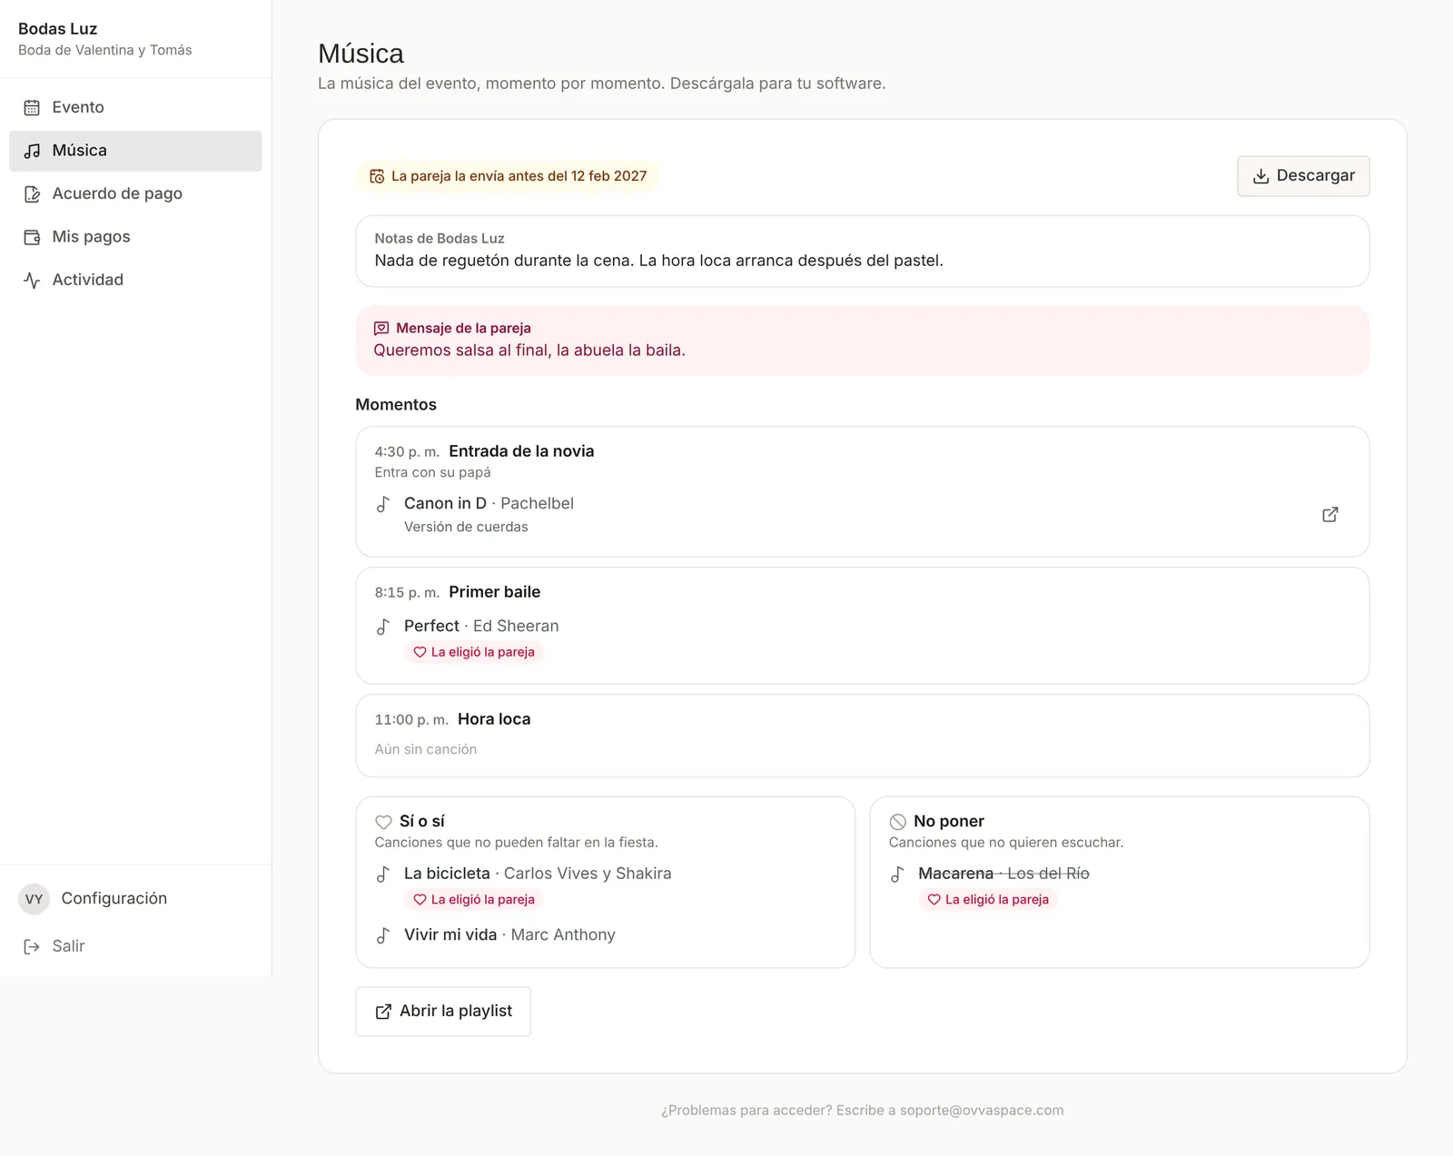Click the note icon beside Macarena
Image resolution: width=1453 pixels, height=1156 pixels.
pos(897,874)
